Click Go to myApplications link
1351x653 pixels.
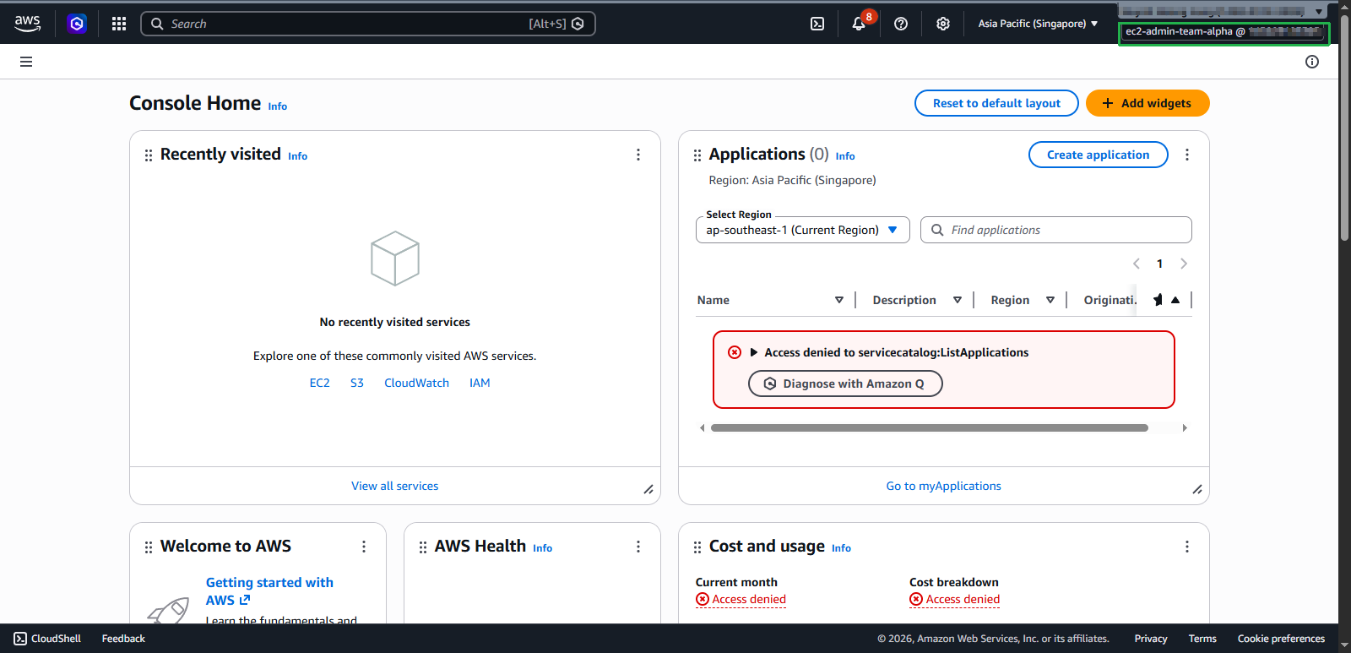[944, 486]
